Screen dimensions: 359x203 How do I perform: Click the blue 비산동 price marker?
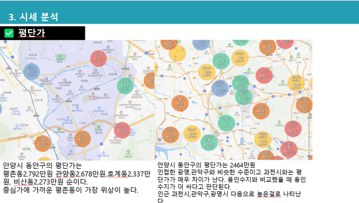click(x=31, y=72)
